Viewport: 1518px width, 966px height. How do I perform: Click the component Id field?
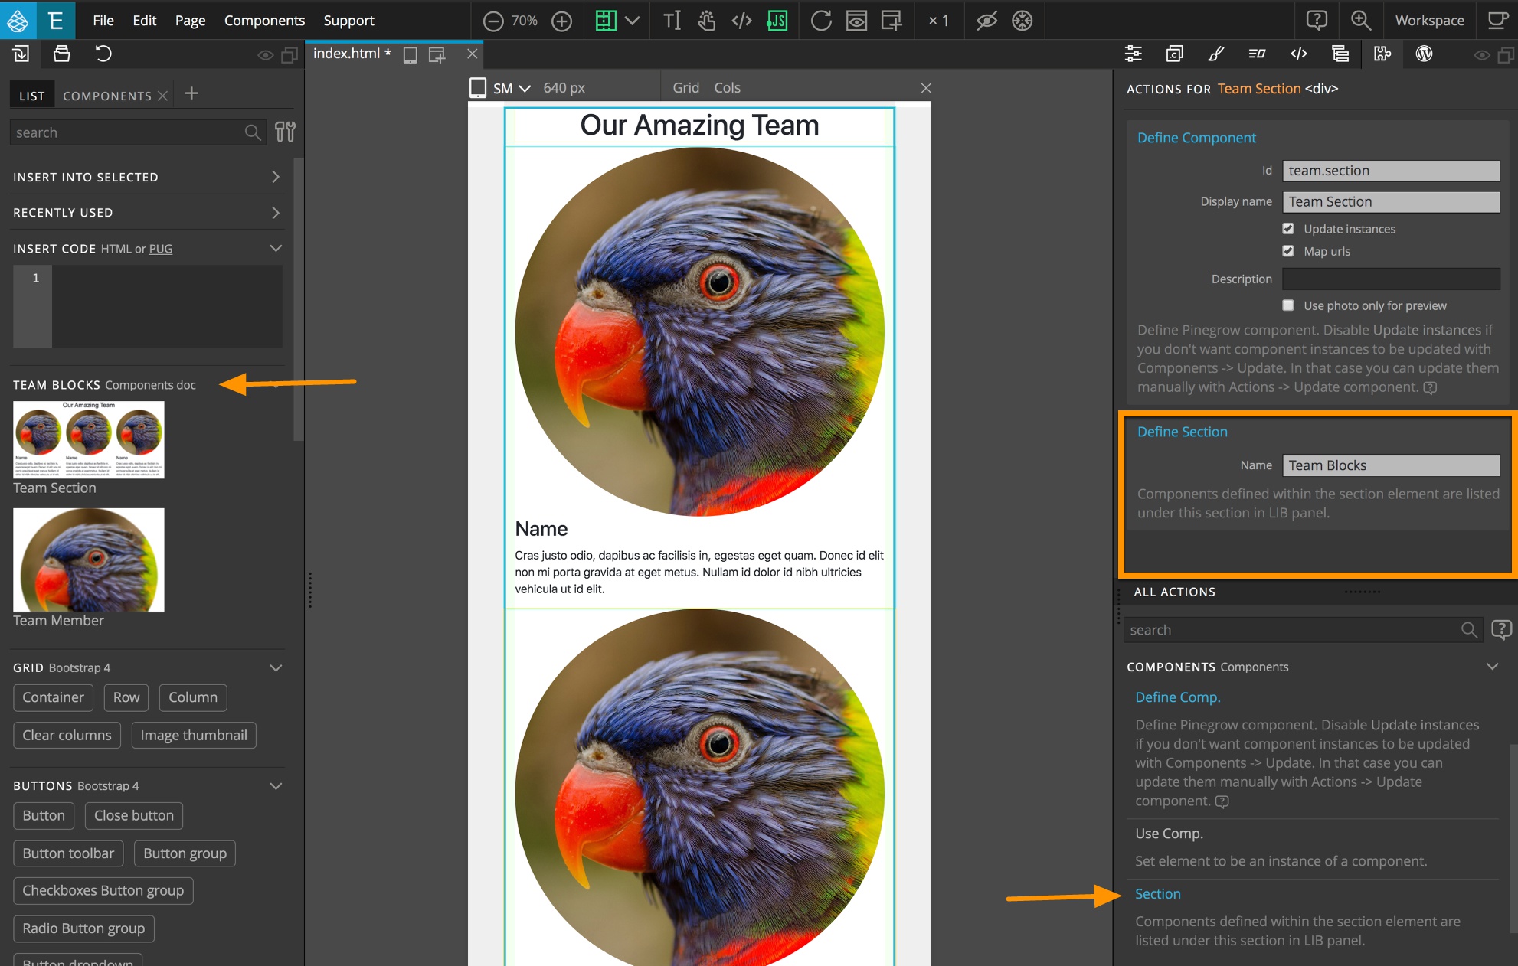(x=1391, y=171)
